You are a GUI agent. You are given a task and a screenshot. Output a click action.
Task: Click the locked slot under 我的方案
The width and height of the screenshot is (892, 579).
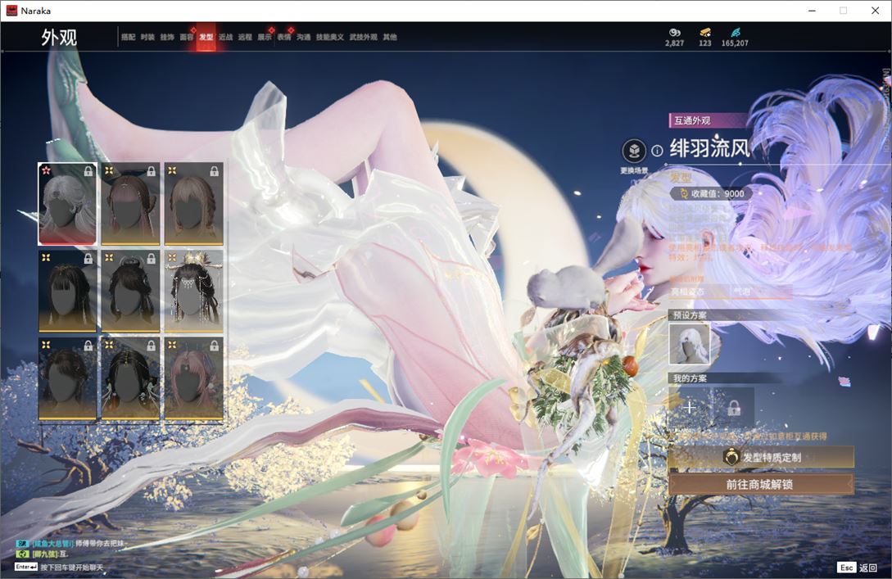pyautogui.click(x=734, y=407)
